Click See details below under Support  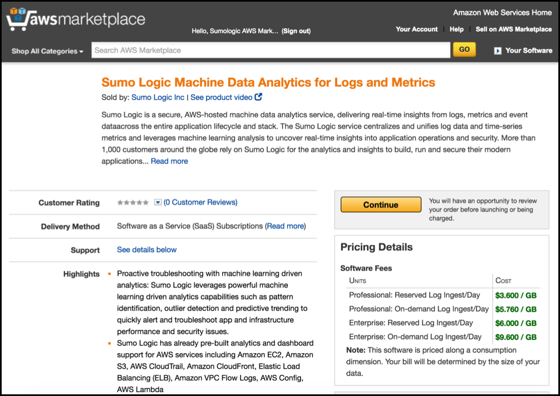pyautogui.click(x=146, y=250)
